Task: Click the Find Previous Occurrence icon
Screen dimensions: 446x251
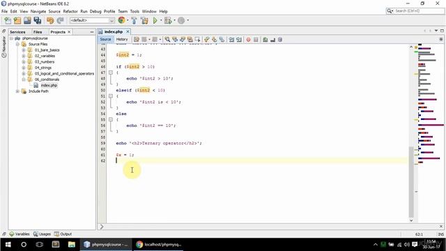Action: point(175,40)
